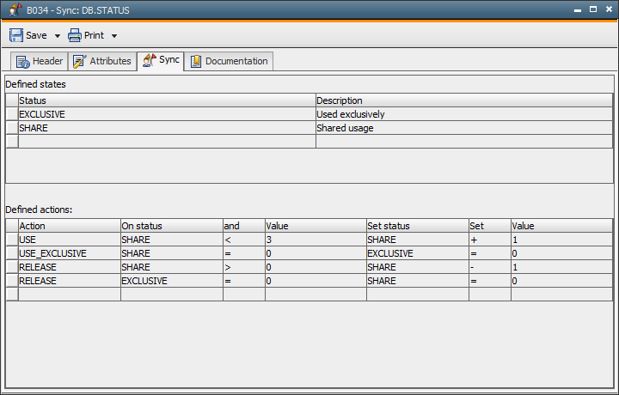
Task: Switch to the Header tab
Action: [39, 61]
